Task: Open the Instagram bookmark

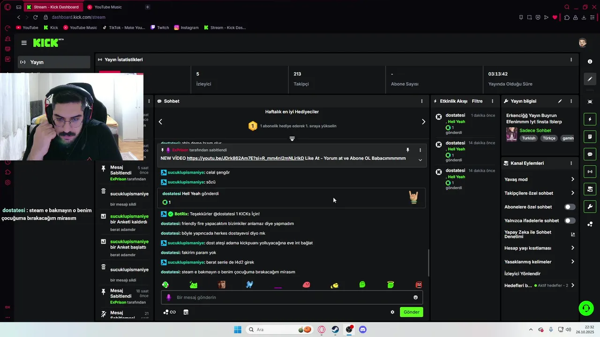Action: click(x=187, y=28)
